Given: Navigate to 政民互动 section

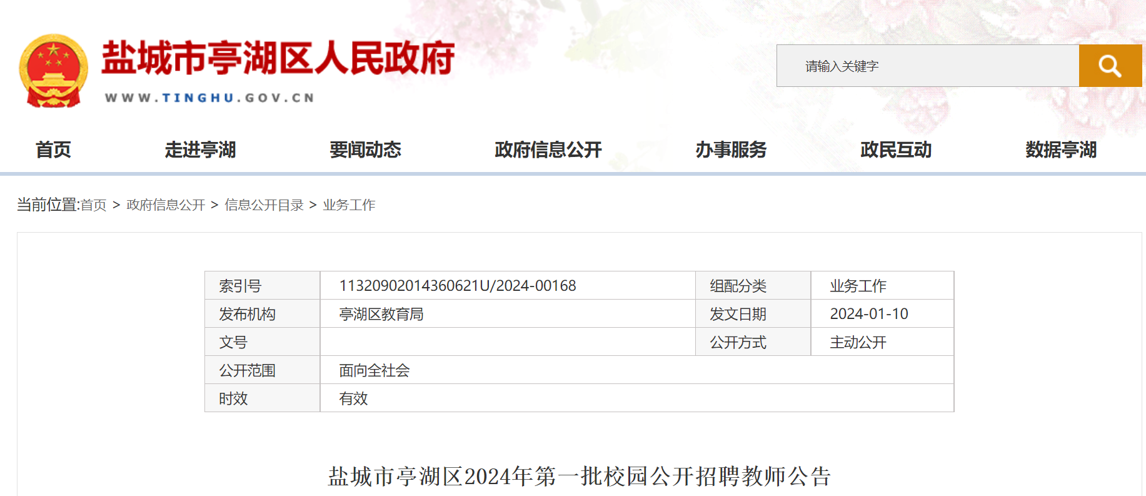Looking at the screenshot, I should [896, 150].
